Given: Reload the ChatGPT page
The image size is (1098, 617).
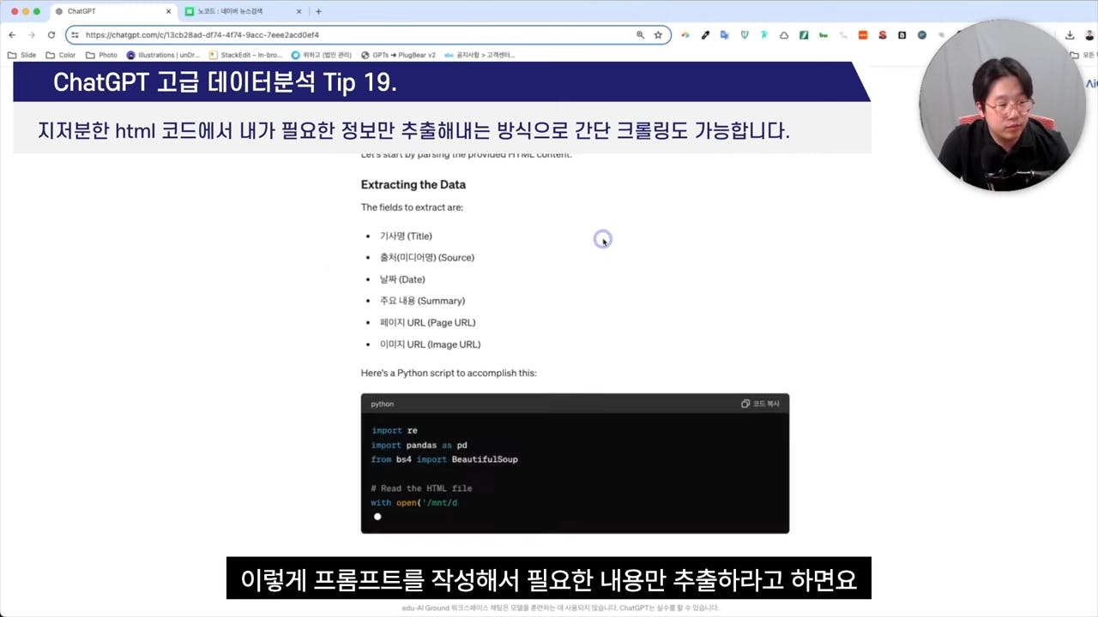Looking at the screenshot, I should 51,35.
